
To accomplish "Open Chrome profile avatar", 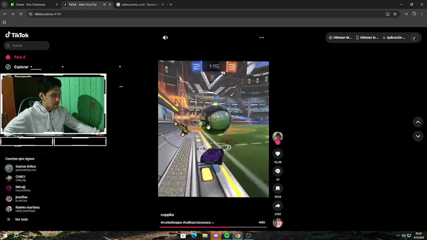I will coord(414,14).
